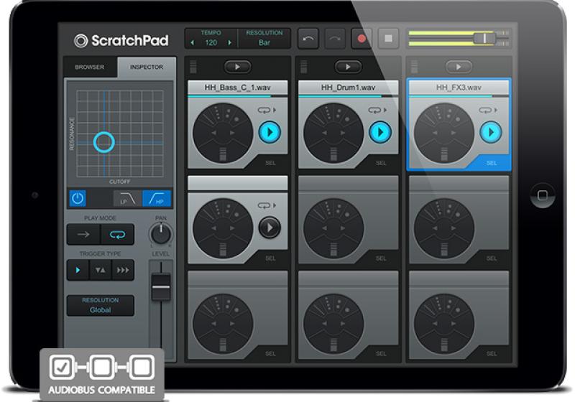Enable the LP low-pass filter
The width and height of the screenshot is (575, 402).
coord(124,199)
